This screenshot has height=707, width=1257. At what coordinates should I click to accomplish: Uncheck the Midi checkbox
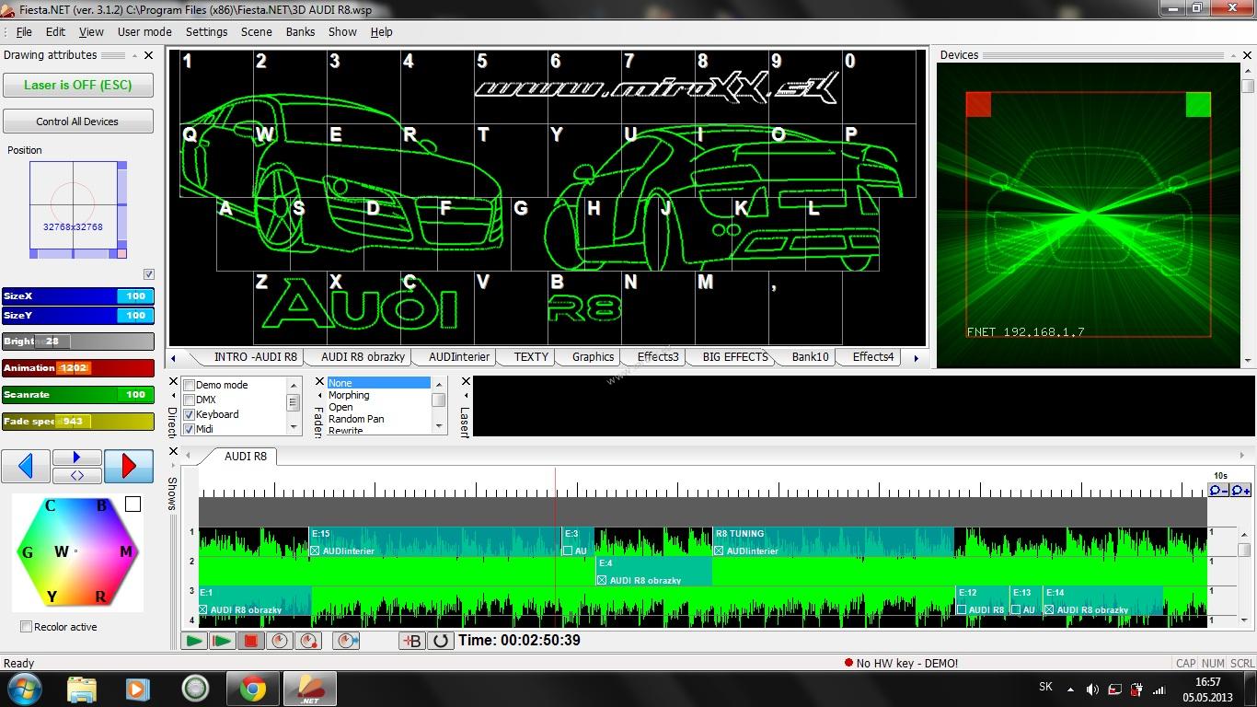click(189, 429)
